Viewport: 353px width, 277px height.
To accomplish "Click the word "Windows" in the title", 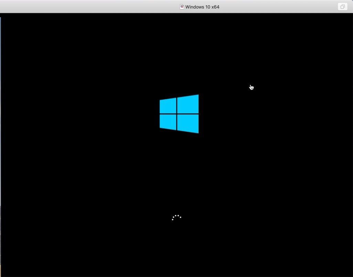I will pyautogui.click(x=194, y=7).
